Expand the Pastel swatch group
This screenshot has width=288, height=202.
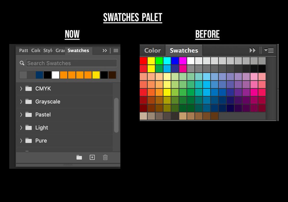(x=21, y=115)
